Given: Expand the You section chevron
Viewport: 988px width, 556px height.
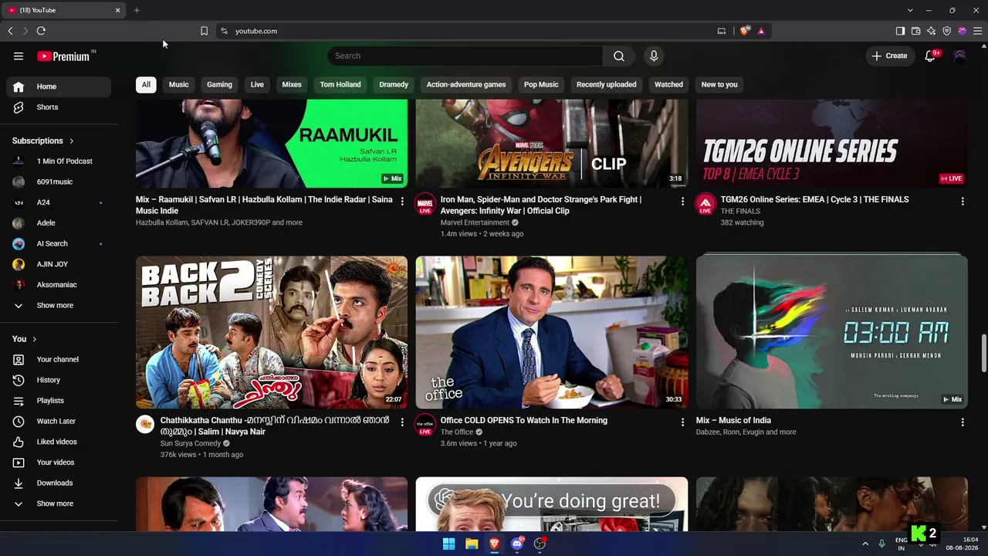Looking at the screenshot, I should pos(35,339).
